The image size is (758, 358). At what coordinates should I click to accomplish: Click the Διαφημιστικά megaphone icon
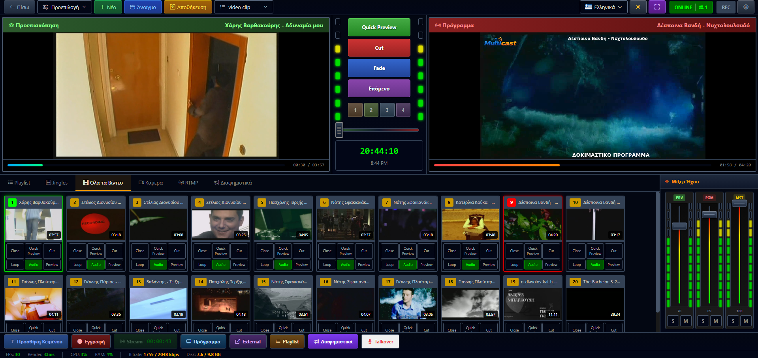pos(315,341)
